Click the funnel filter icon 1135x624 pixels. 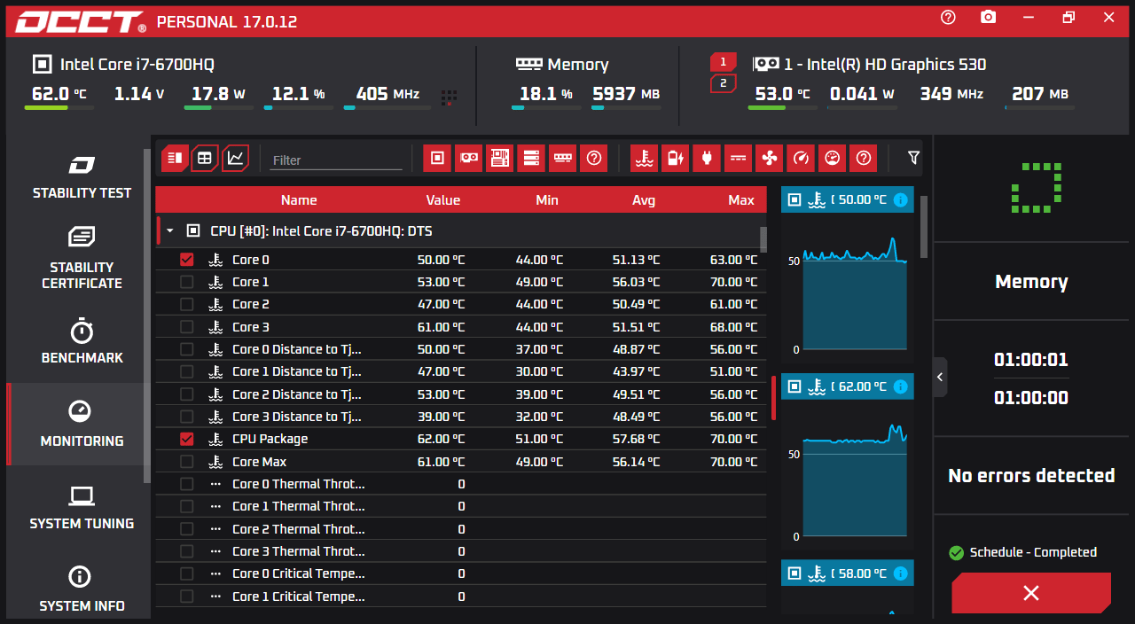coord(913,158)
